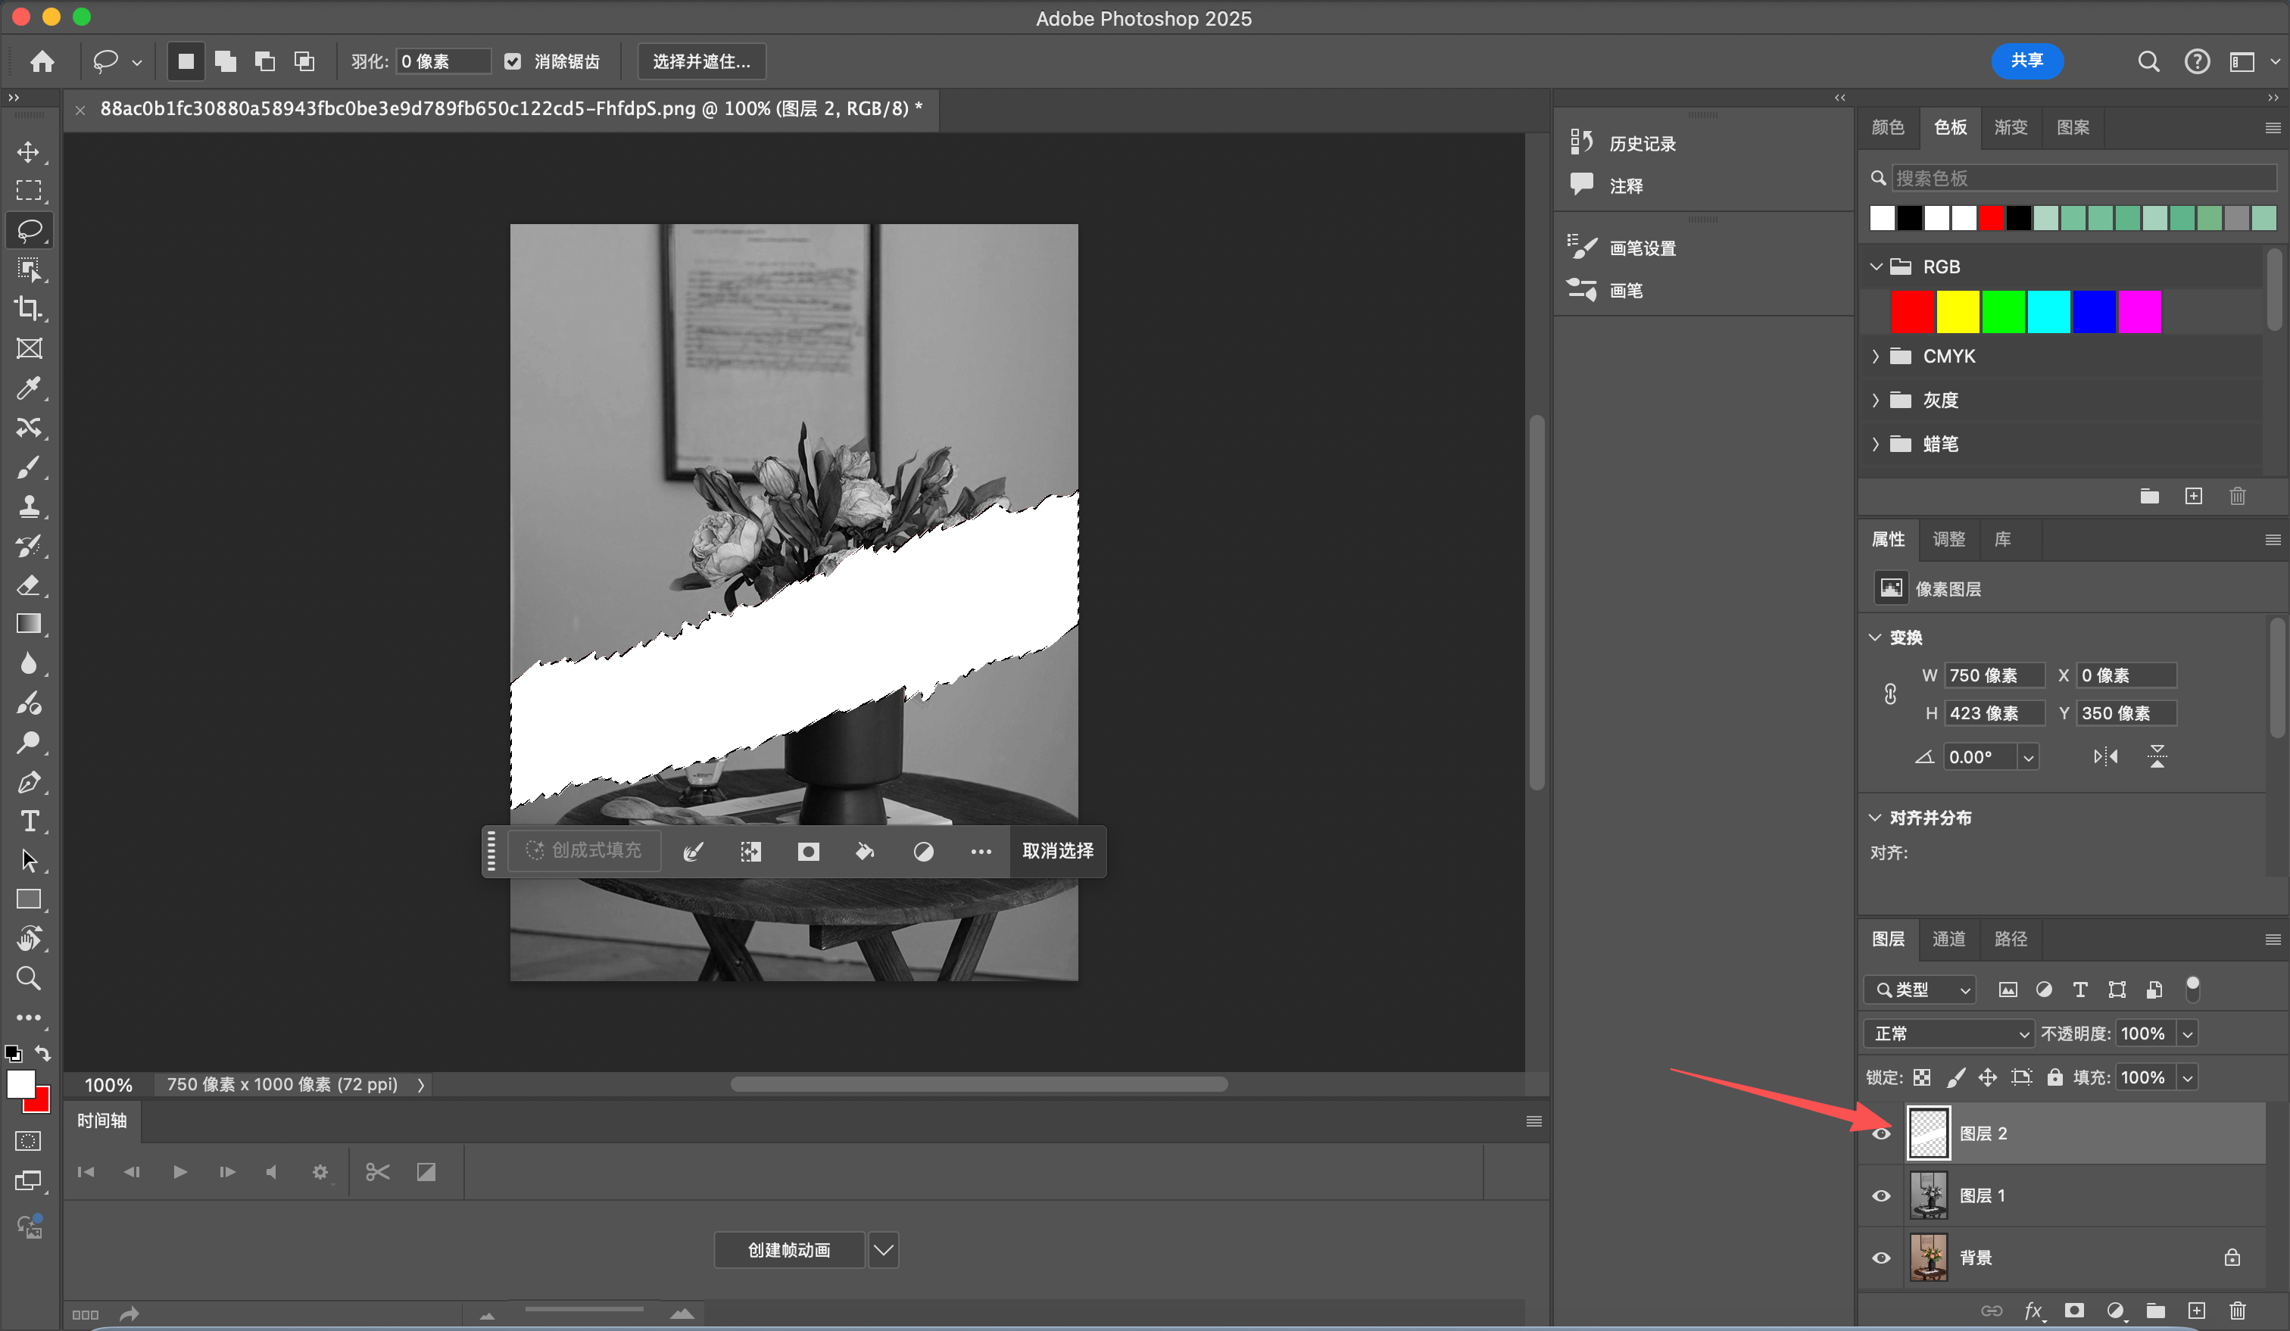The width and height of the screenshot is (2290, 1331).
Task: Collapse the 变换 section
Action: pyautogui.click(x=1875, y=637)
